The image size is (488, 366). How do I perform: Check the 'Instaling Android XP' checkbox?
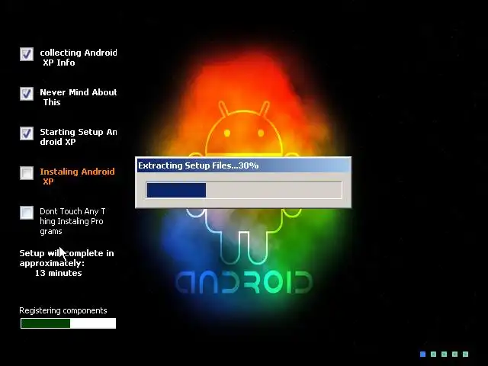(27, 173)
